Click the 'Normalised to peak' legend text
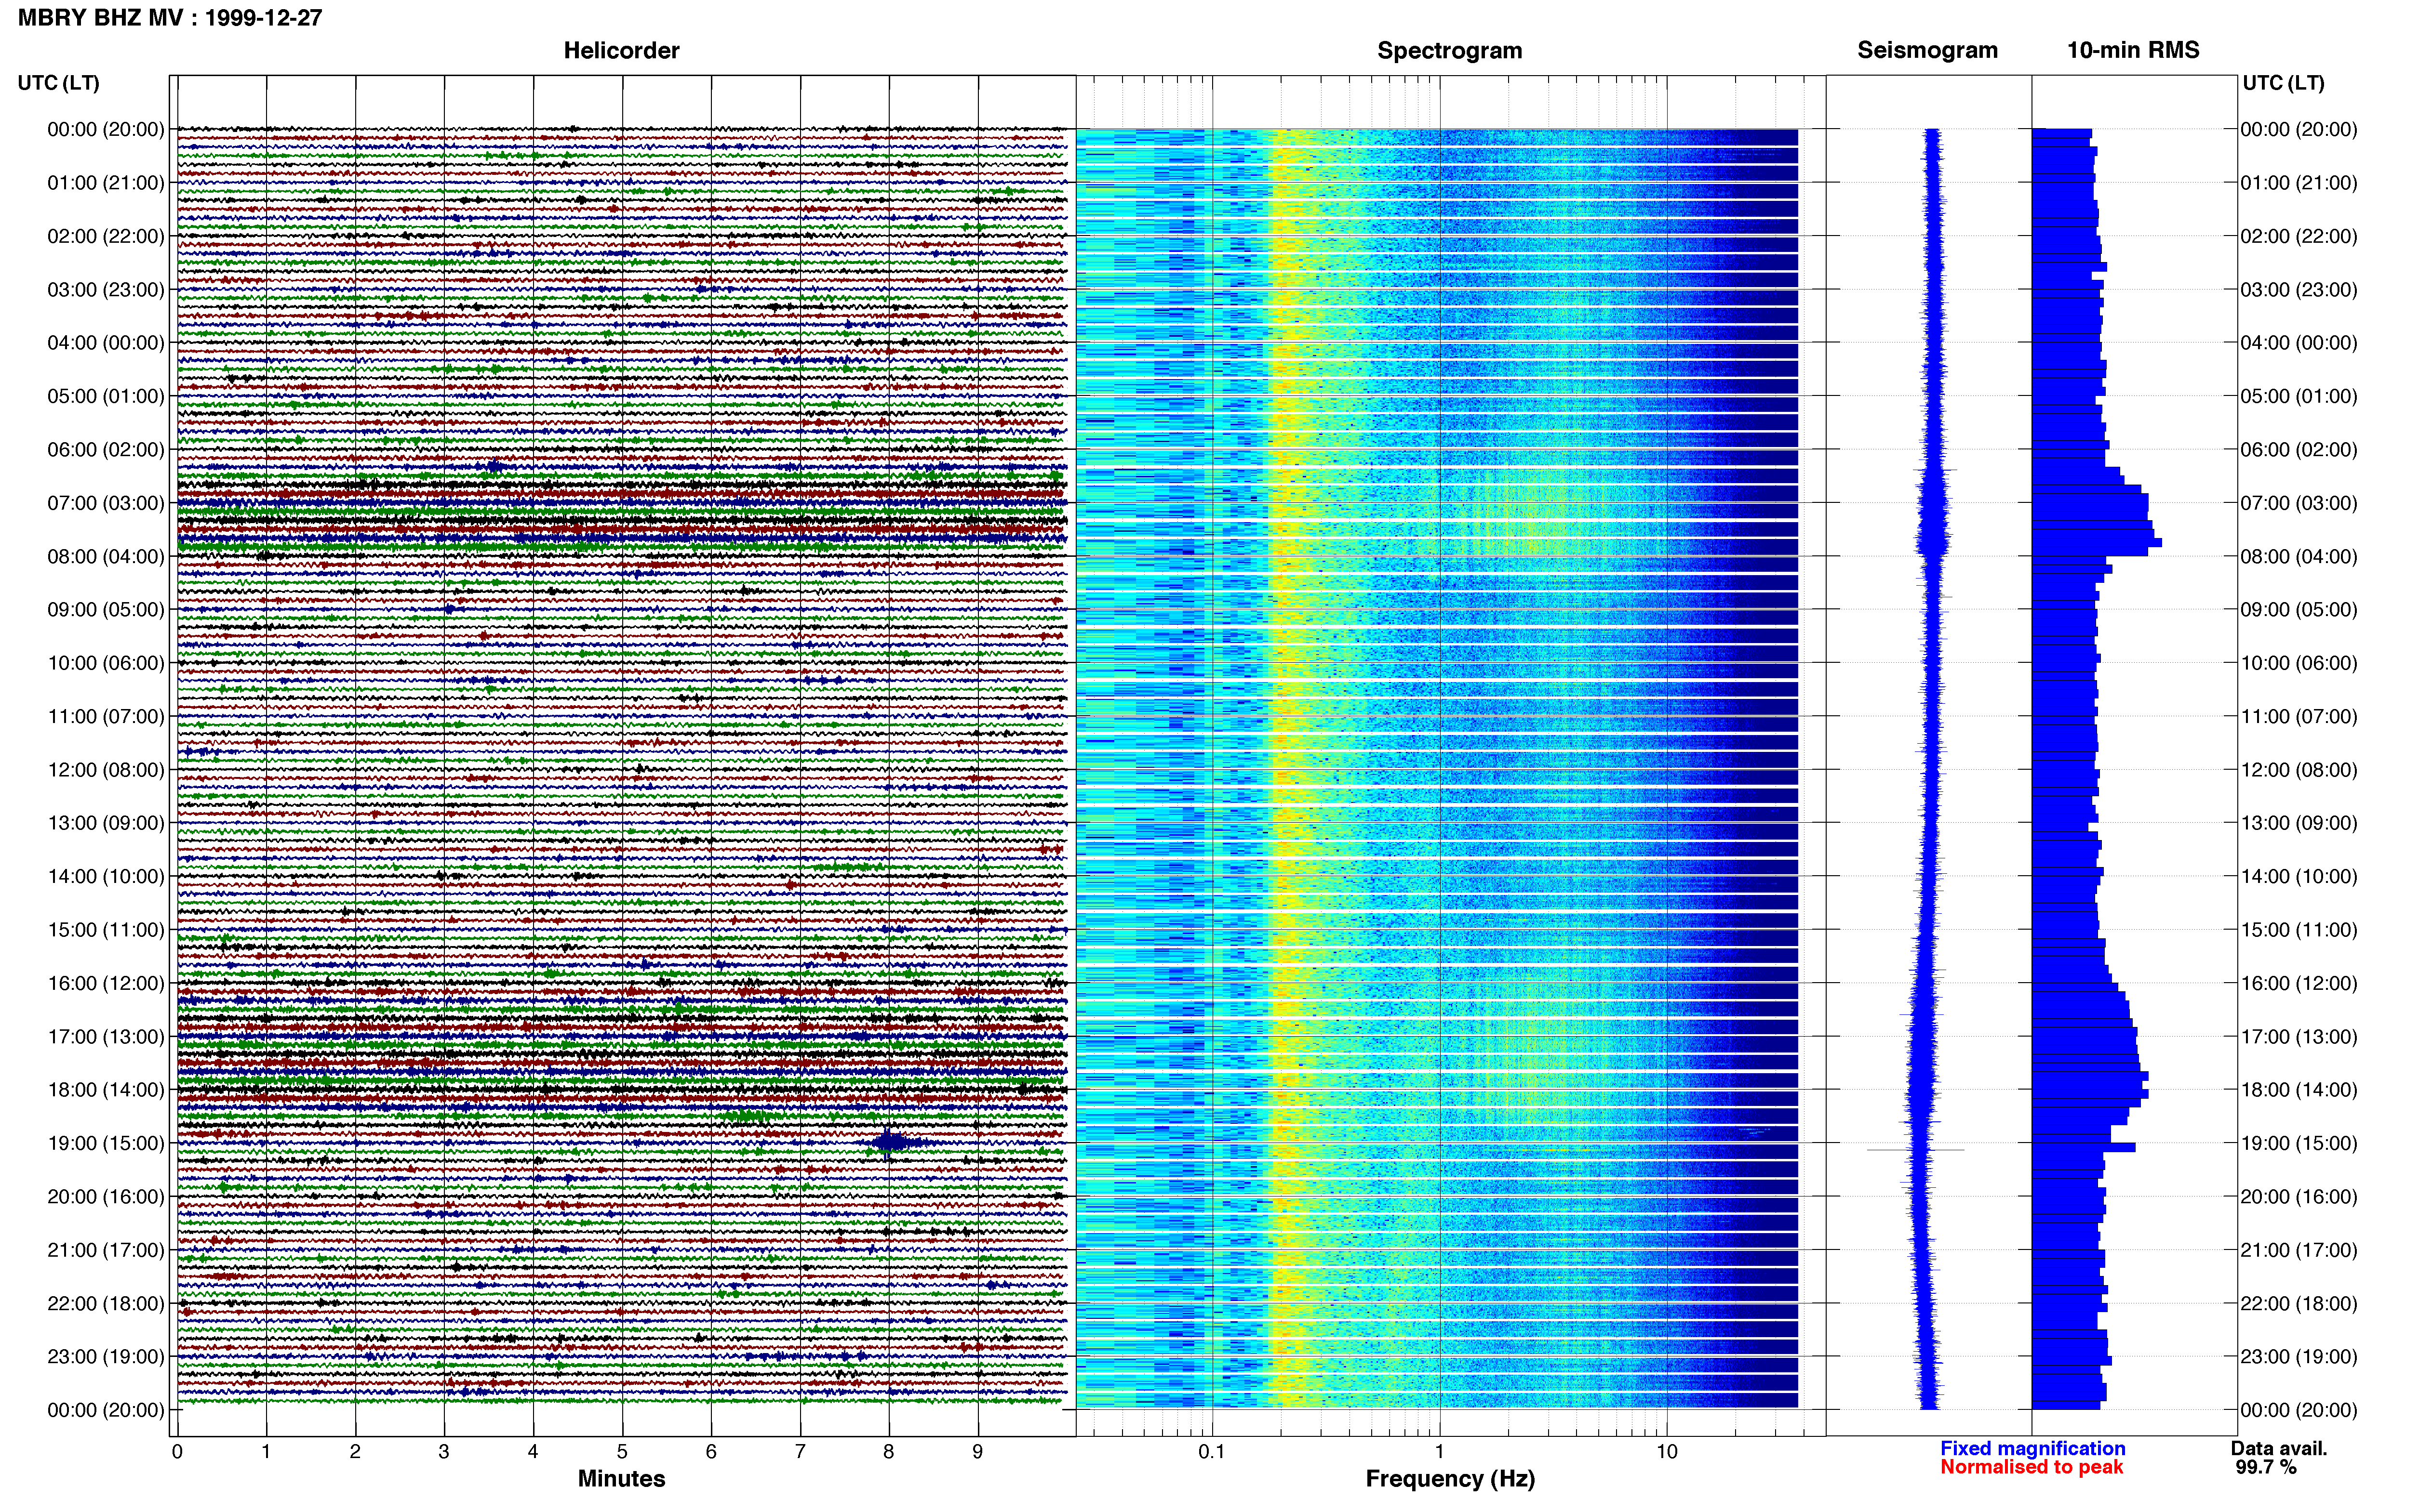2419x1512 pixels. tap(2031, 1468)
